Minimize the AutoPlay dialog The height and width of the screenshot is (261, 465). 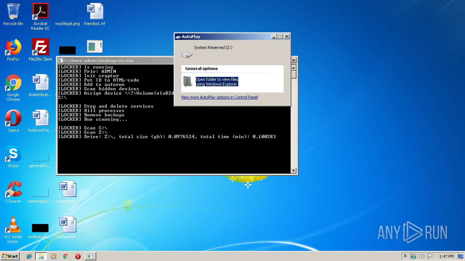coord(274,37)
